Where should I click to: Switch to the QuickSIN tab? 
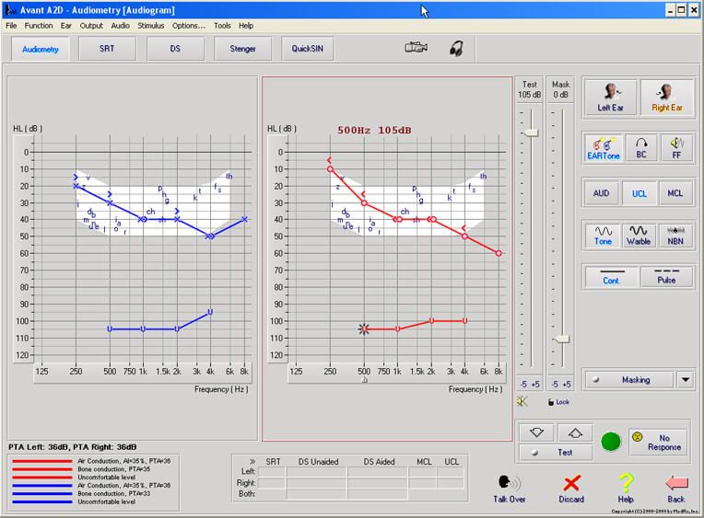308,49
